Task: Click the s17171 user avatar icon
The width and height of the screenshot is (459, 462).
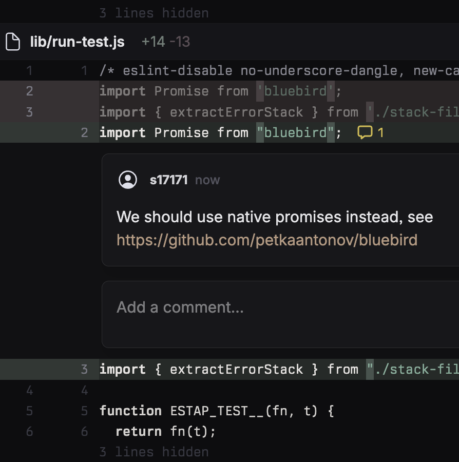Action: [x=128, y=180]
